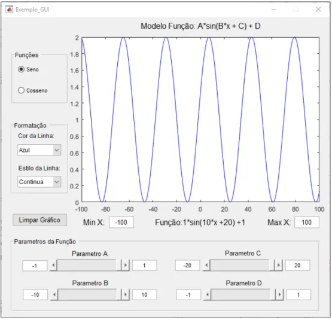This screenshot has height=320, width=332.
Task: Click Parametro D slider right arrow
Action: pyautogui.click(x=280, y=295)
